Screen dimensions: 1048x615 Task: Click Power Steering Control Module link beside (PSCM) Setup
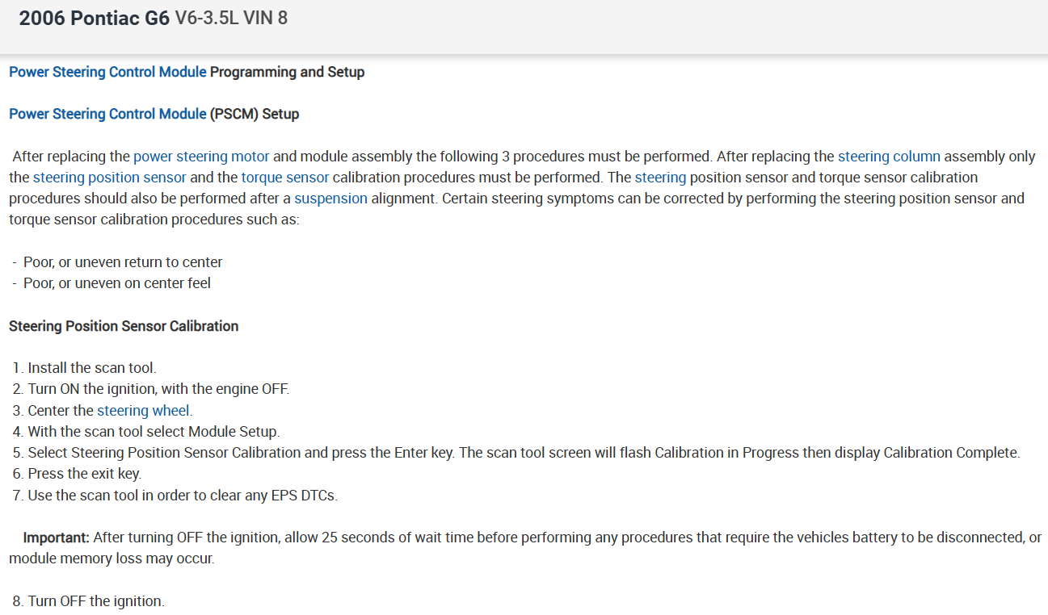coord(107,114)
